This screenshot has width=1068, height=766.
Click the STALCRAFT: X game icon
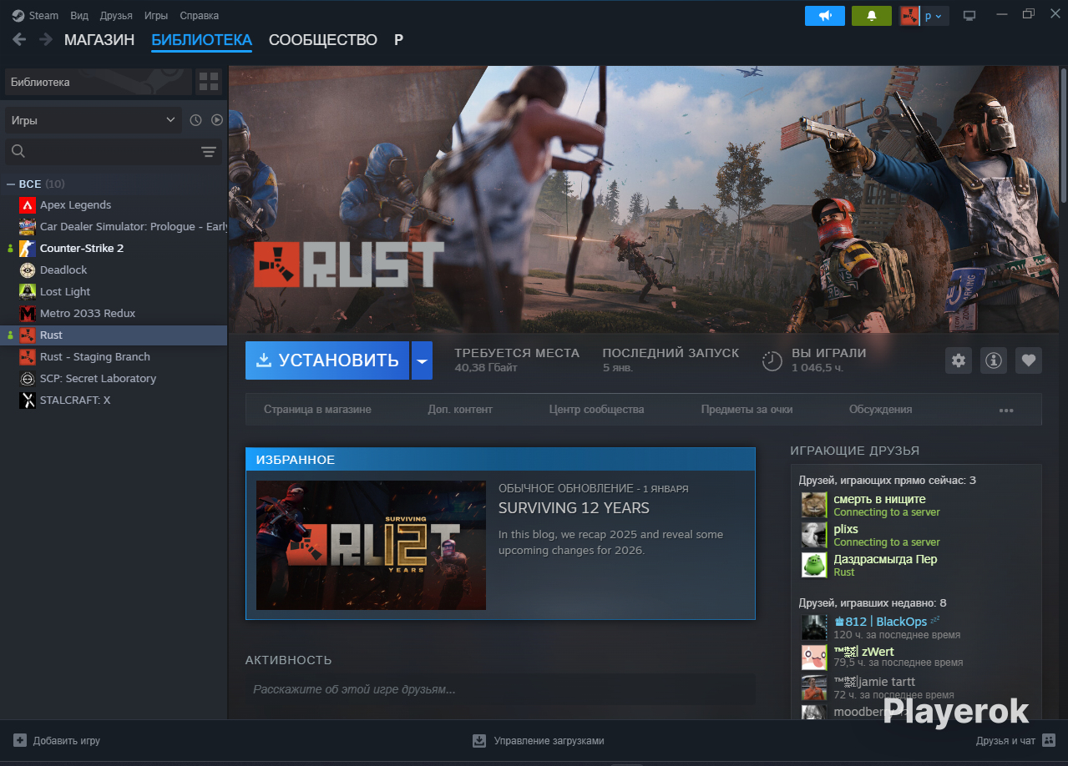28,401
